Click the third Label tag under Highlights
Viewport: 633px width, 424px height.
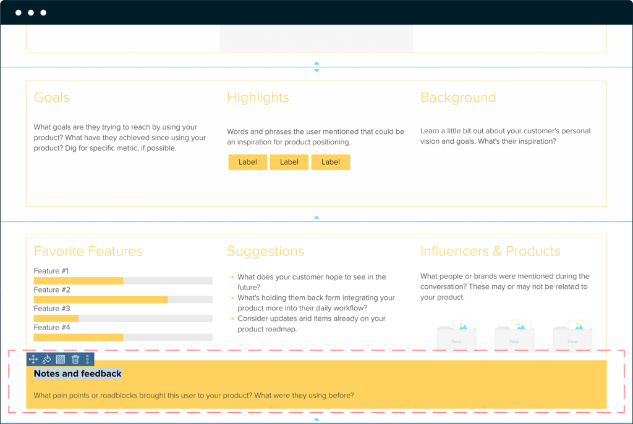331,162
